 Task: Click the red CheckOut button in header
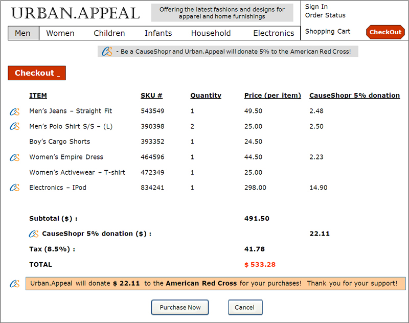tap(385, 32)
